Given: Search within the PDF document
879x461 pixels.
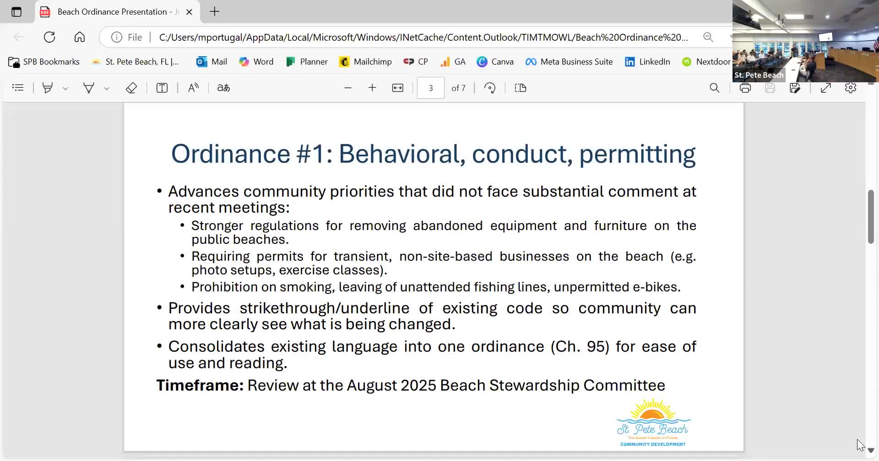Looking at the screenshot, I should pos(715,88).
